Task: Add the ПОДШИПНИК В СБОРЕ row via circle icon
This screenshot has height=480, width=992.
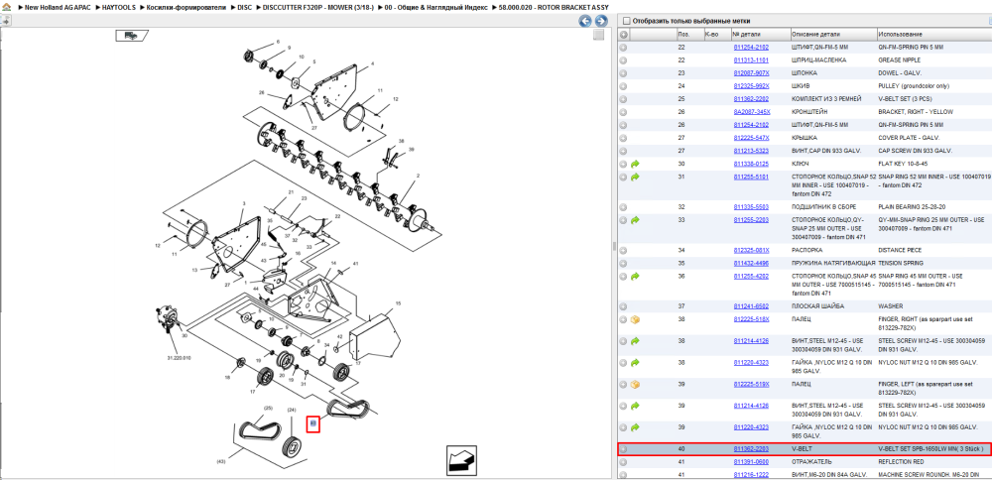Action: coord(623,207)
